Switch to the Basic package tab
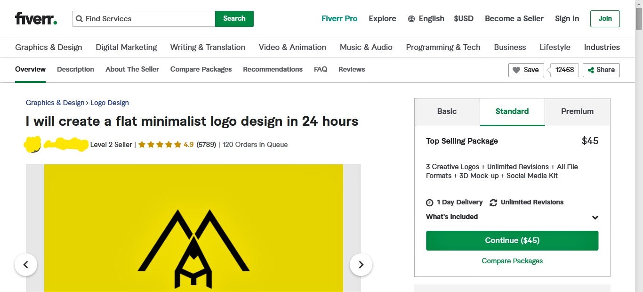643x292 pixels. pos(446,112)
